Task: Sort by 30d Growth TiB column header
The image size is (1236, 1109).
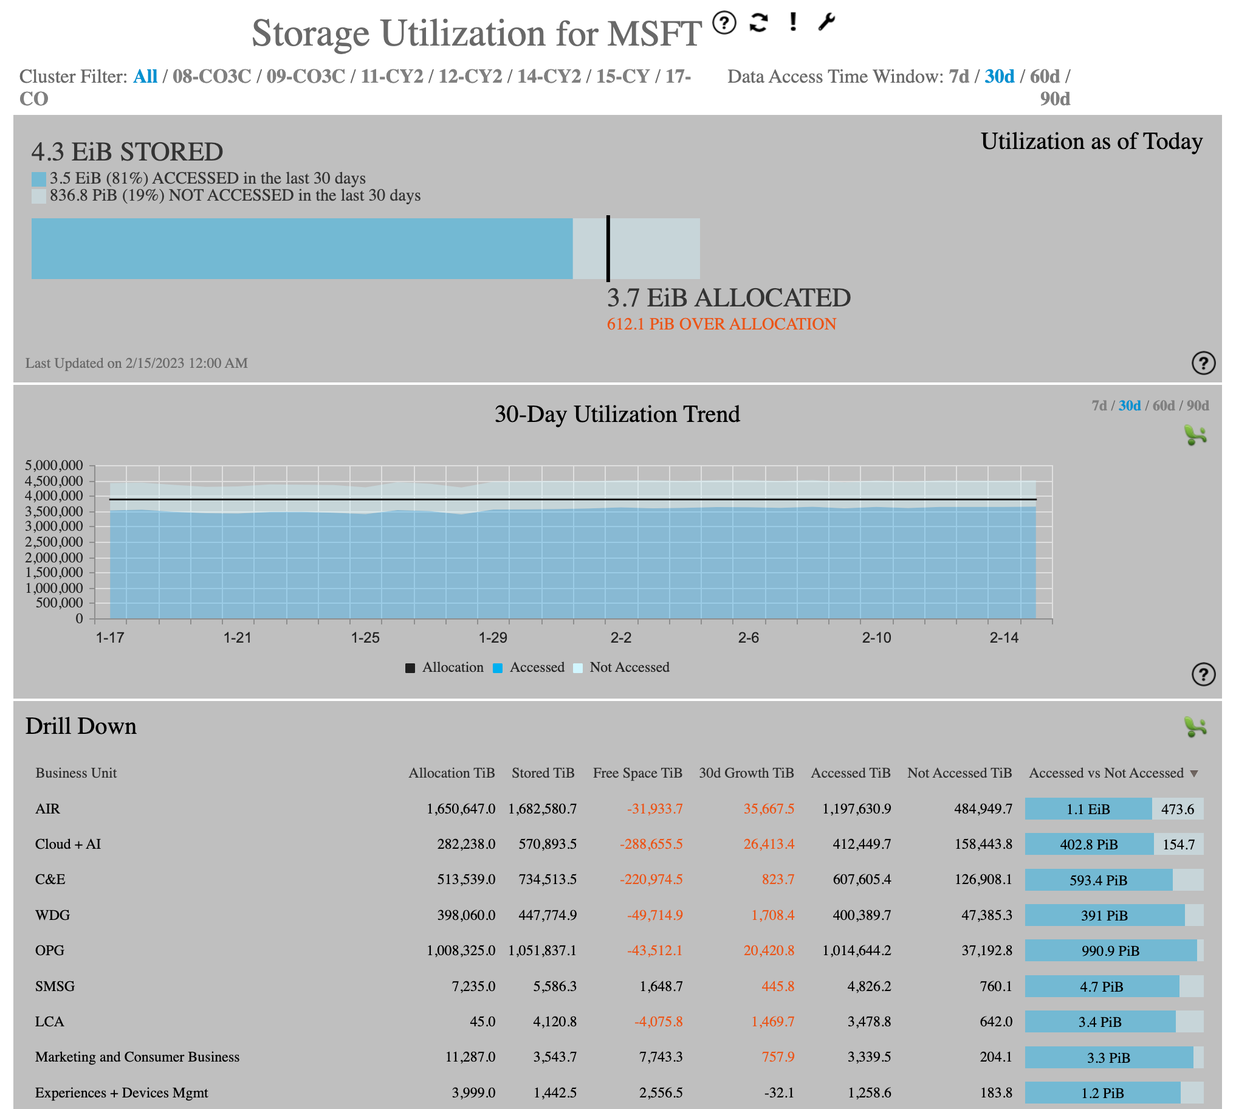Action: click(x=746, y=773)
